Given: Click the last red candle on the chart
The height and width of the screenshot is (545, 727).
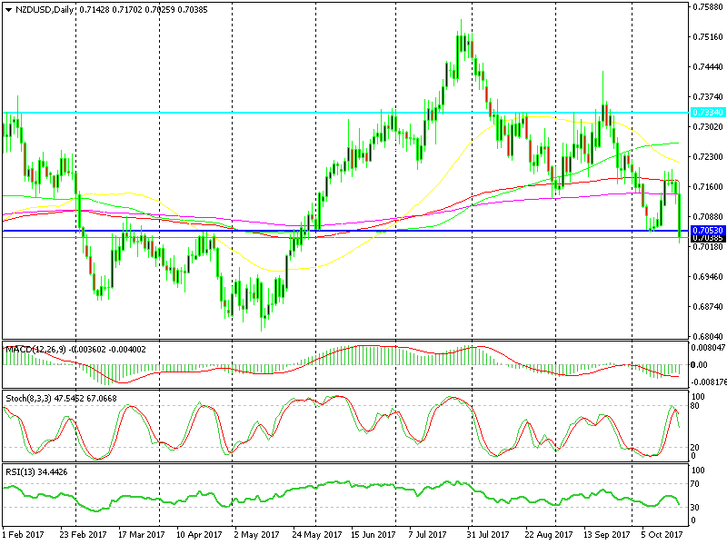Looking at the screenshot, I should [x=681, y=211].
